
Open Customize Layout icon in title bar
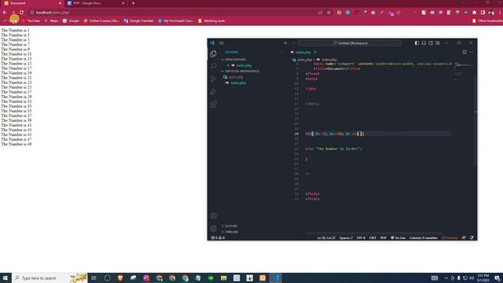pos(438,43)
